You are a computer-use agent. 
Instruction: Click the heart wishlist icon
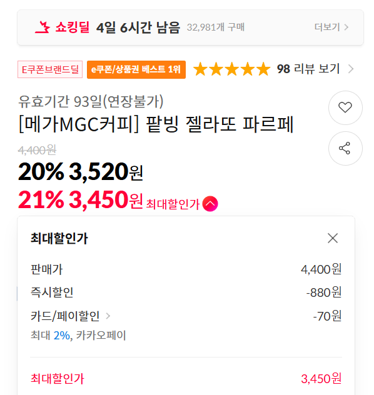click(x=345, y=107)
